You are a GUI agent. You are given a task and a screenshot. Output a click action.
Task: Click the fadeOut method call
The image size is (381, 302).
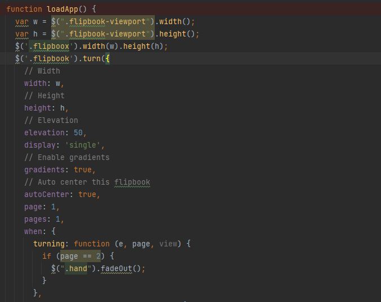click(x=115, y=268)
